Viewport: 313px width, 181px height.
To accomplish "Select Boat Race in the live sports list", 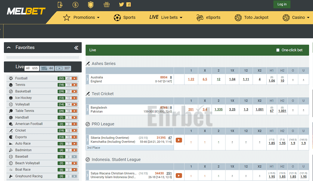I will click(23, 170).
